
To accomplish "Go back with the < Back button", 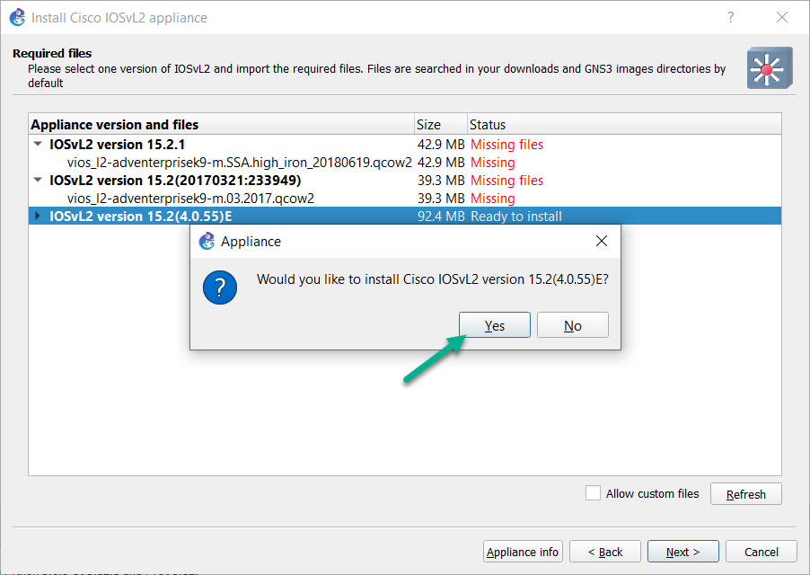I will 605,552.
